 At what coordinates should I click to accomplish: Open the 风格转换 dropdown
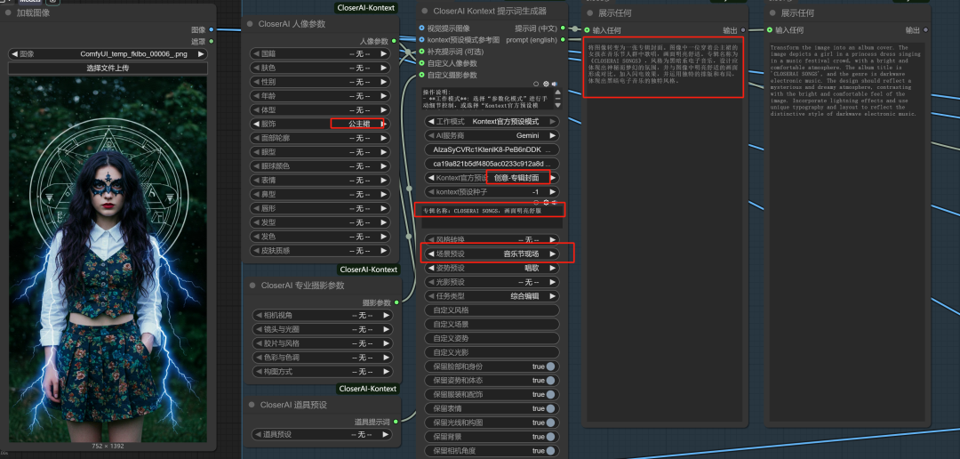492,239
